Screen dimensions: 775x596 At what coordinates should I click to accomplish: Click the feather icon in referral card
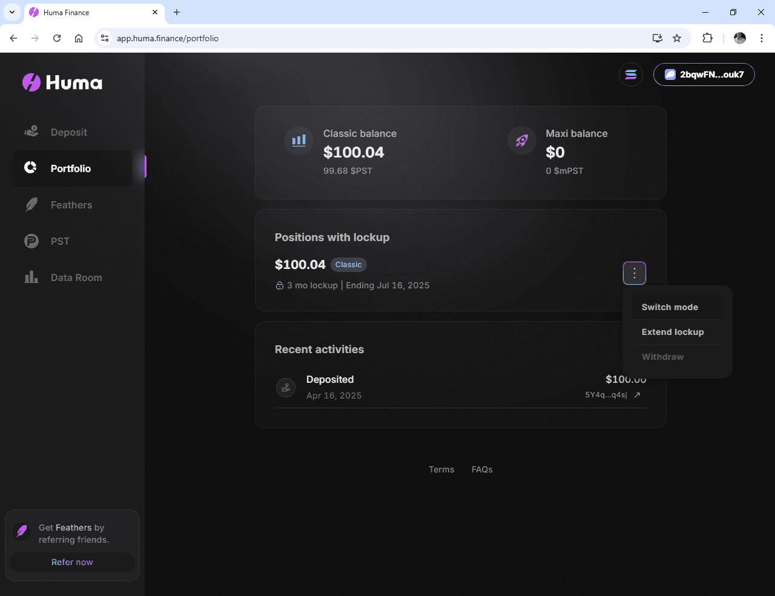[x=22, y=532]
